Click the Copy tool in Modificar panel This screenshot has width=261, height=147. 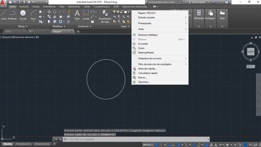[x=49, y=17]
